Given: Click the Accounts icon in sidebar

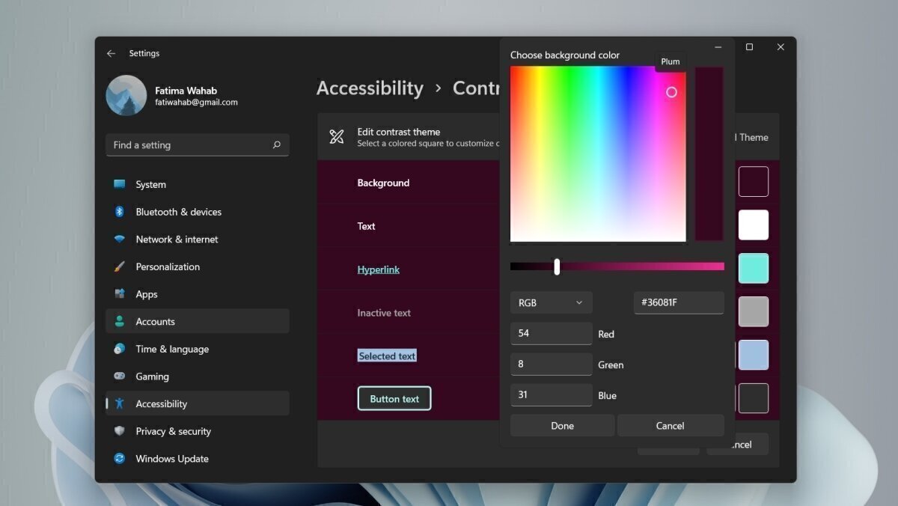Looking at the screenshot, I should pyautogui.click(x=120, y=321).
